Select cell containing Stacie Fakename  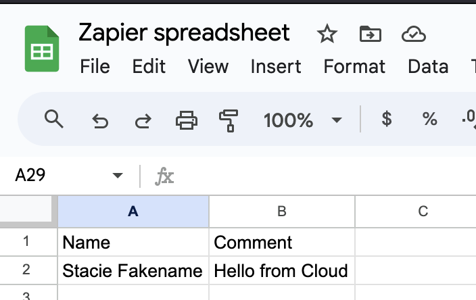click(x=133, y=271)
